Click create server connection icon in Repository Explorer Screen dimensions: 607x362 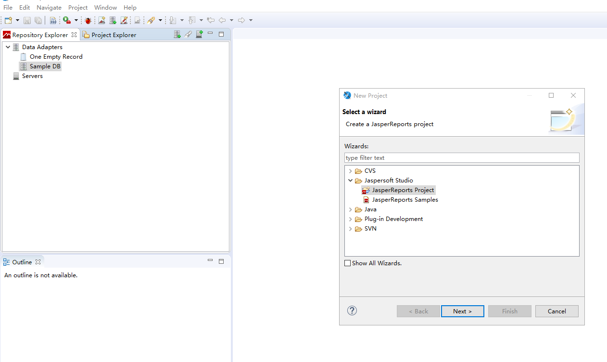199,34
